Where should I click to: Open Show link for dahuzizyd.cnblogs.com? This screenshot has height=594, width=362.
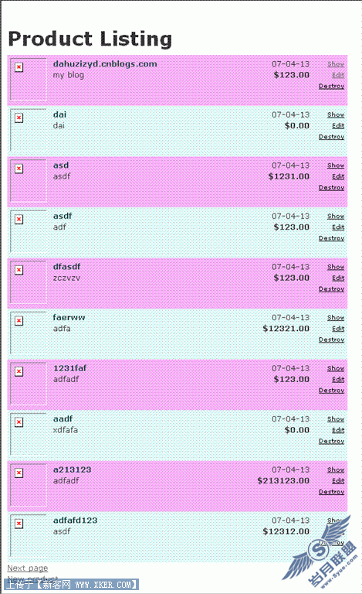336,64
